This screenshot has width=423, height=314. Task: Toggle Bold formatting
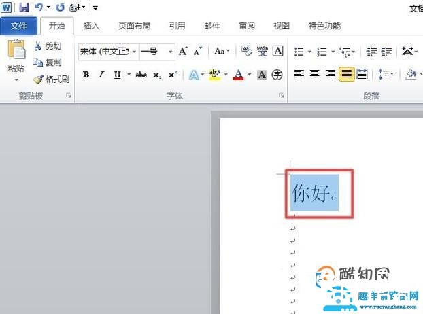(86, 75)
